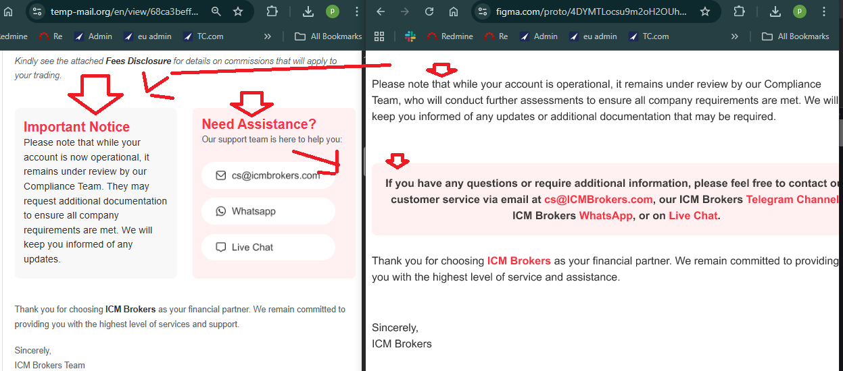Expand the hidden bookmarks chevron in the Figma window
The height and width of the screenshot is (371, 843).
(735, 36)
